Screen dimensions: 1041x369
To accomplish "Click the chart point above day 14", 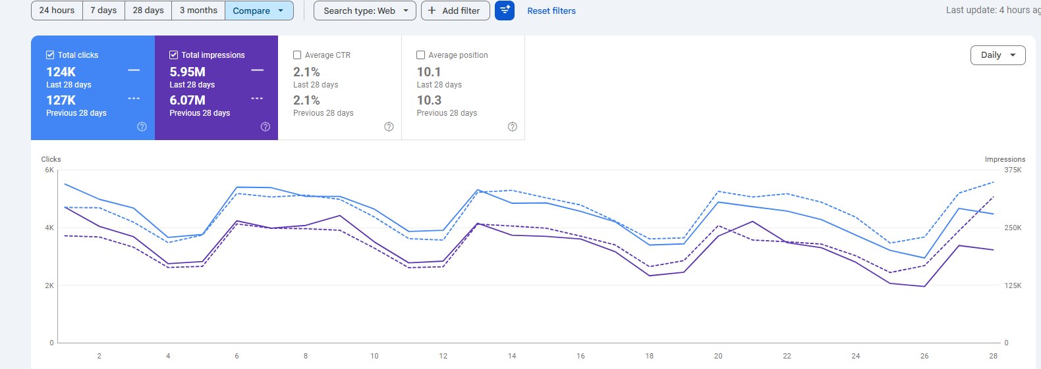I will pyautogui.click(x=512, y=203).
